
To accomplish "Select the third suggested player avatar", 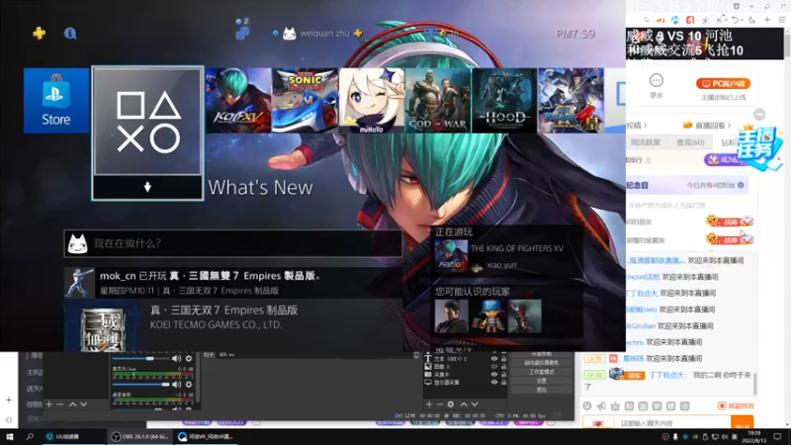I will pyautogui.click(x=525, y=316).
